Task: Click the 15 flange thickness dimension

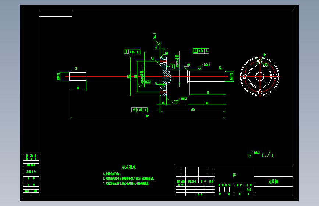Action: pyautogui.click(x=163, y=103)
